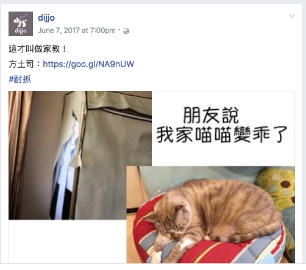Open the June 7, 2017 timestamp link
The image size is (306, 270).
click(77, 30)
